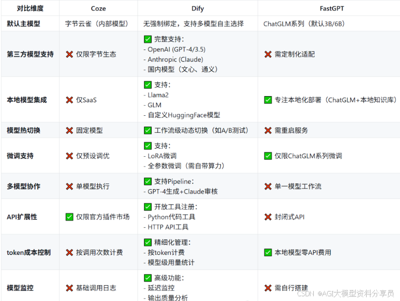Click Dify's green check in 本地模型集成 row
Screen dimensions: 400x301
coord(148,85)
